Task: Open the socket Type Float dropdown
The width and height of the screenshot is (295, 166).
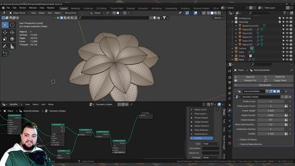Action: click(211, 144)
